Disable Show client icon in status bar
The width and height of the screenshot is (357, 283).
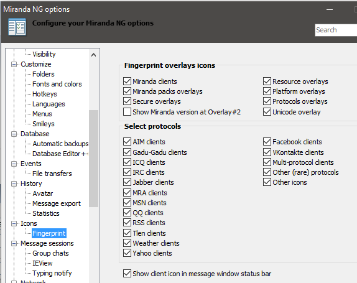127,274
